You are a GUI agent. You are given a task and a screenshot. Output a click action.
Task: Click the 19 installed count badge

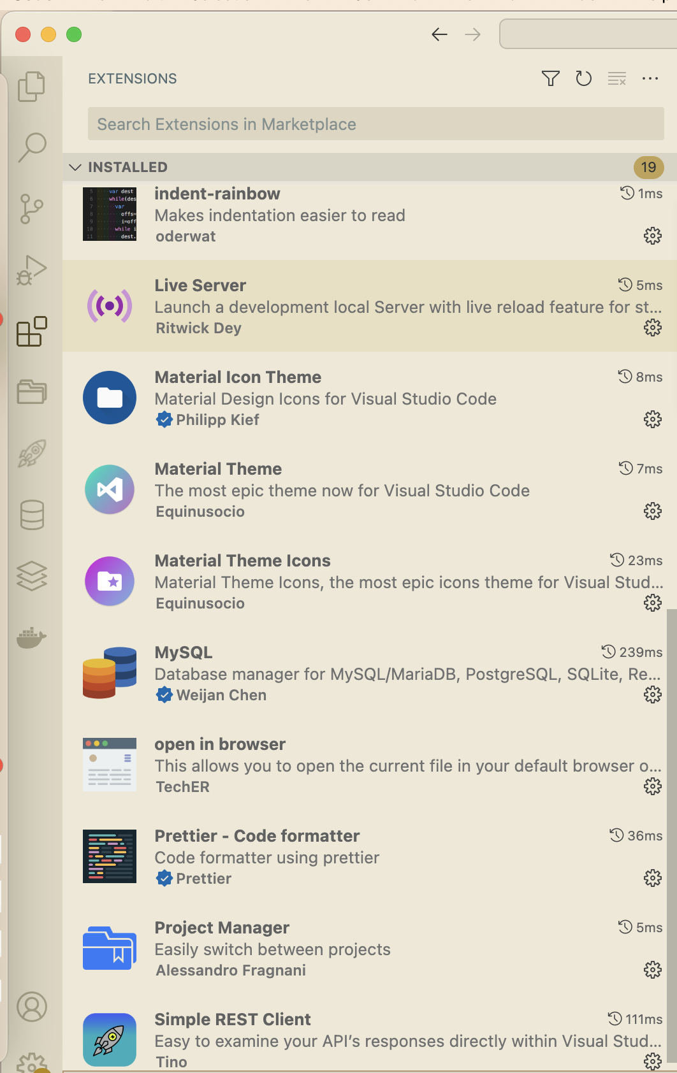pos(648,167)
